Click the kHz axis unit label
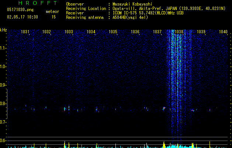The width and height of the screenshot is (232, 148). (3, 30)
